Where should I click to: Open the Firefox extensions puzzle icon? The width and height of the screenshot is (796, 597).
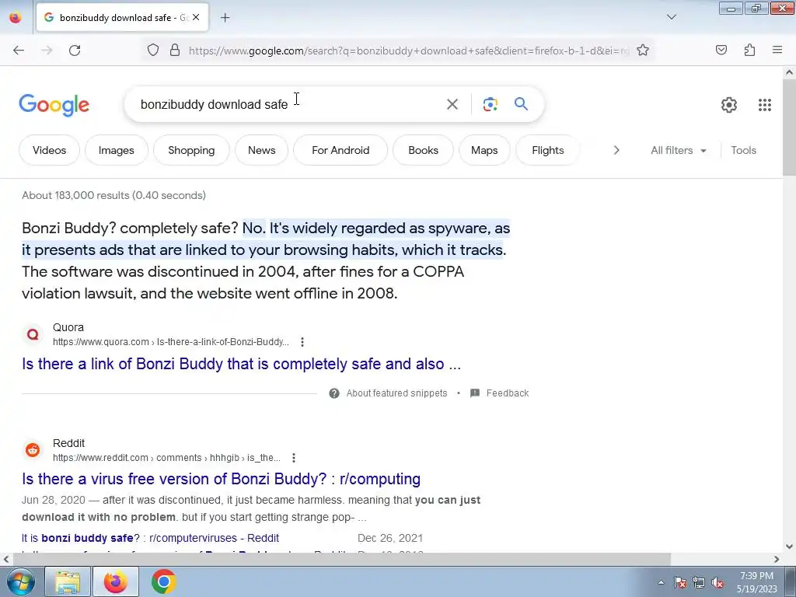click(x=749, y=50)
